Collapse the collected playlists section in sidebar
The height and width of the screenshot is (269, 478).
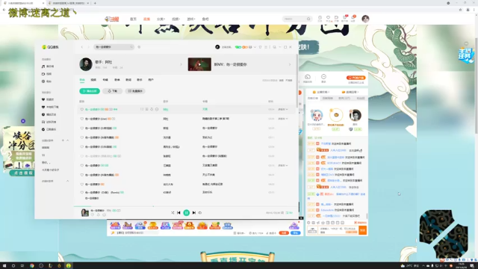tap(68, 181)
